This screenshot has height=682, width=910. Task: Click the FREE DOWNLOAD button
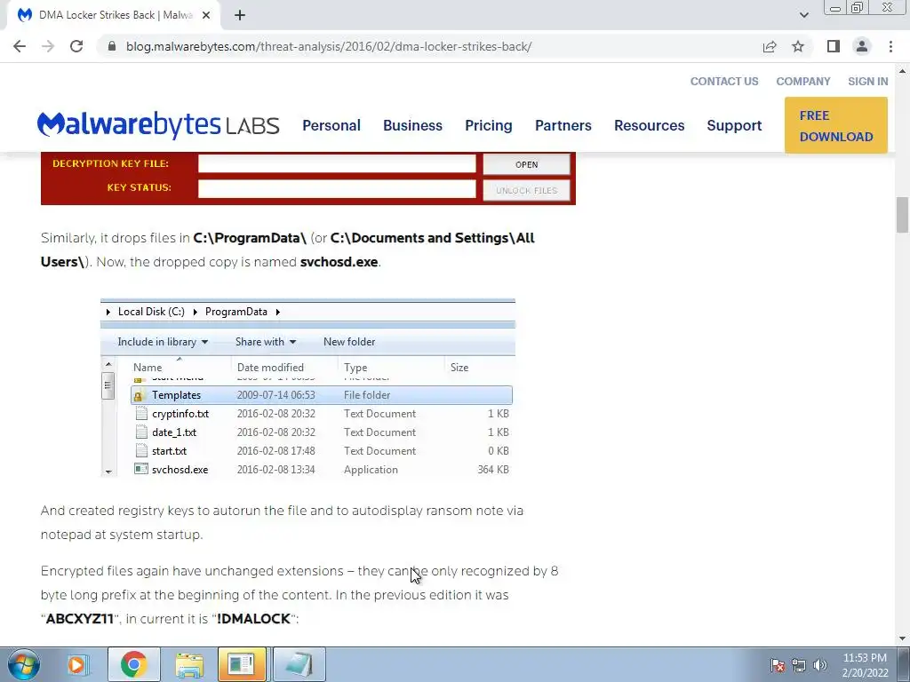(x=835, y=125)
